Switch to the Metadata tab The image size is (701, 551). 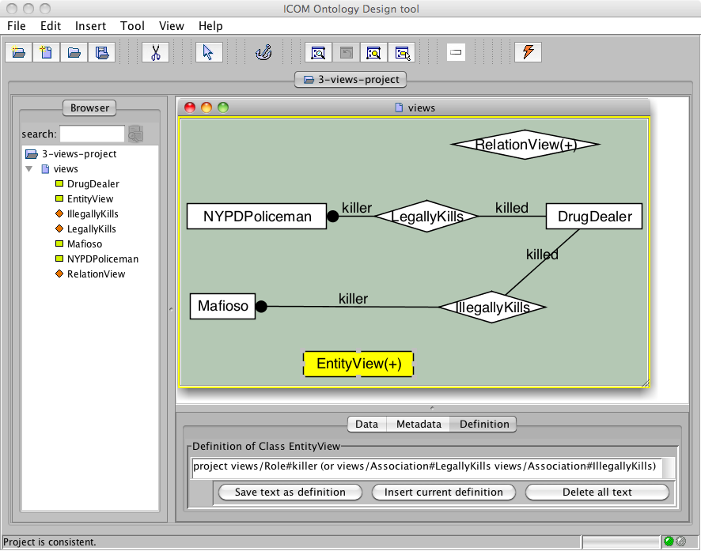(x=419, y=424)
